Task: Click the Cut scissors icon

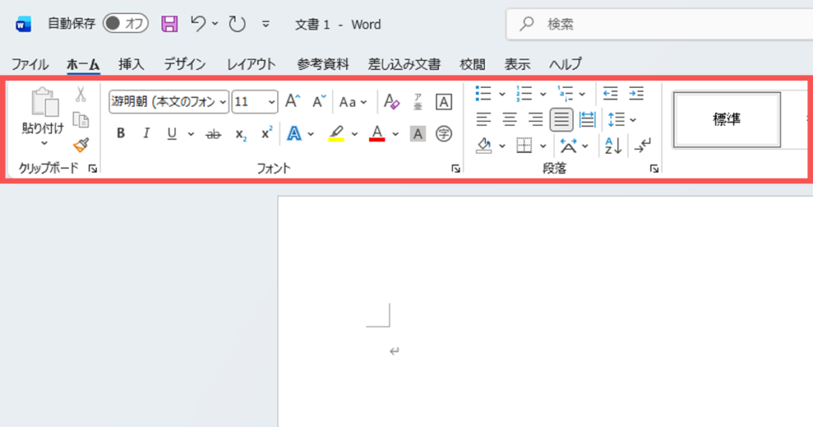Action: (80, 95)
